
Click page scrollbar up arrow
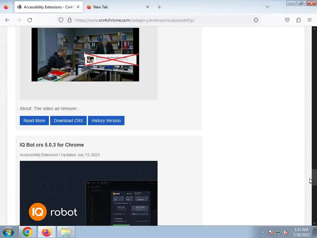[x=314, y=29]
